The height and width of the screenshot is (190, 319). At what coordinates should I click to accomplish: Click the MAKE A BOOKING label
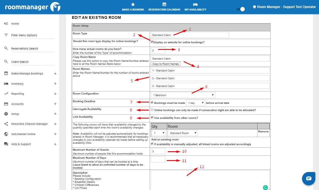pos(133,9)
